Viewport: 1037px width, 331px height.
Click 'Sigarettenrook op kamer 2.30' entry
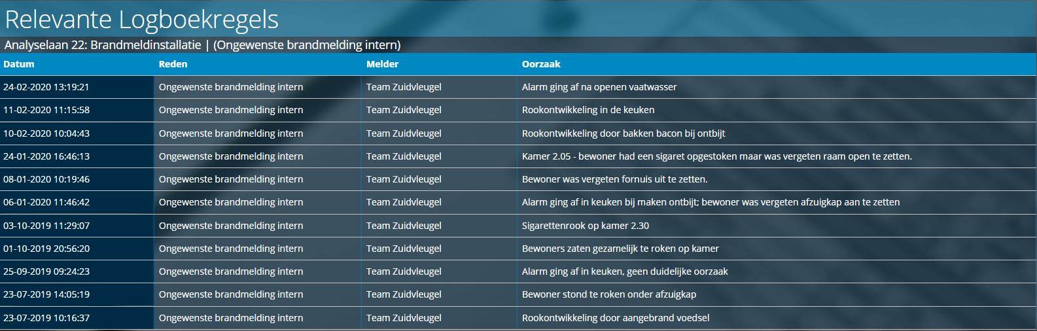click(x=586, y=226)
